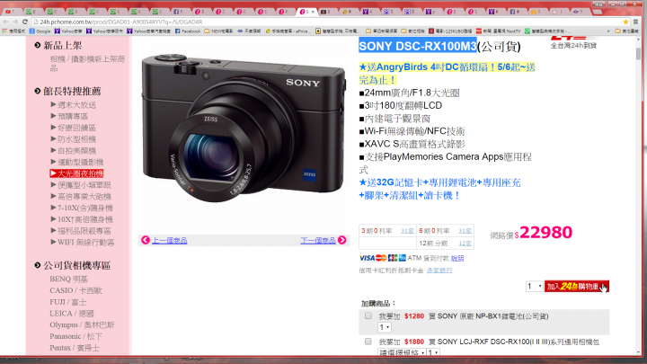Bookmark this page with the star icon
Image resolution: width=647 pixels, height=364 pixels.
[x=626, y=22]
